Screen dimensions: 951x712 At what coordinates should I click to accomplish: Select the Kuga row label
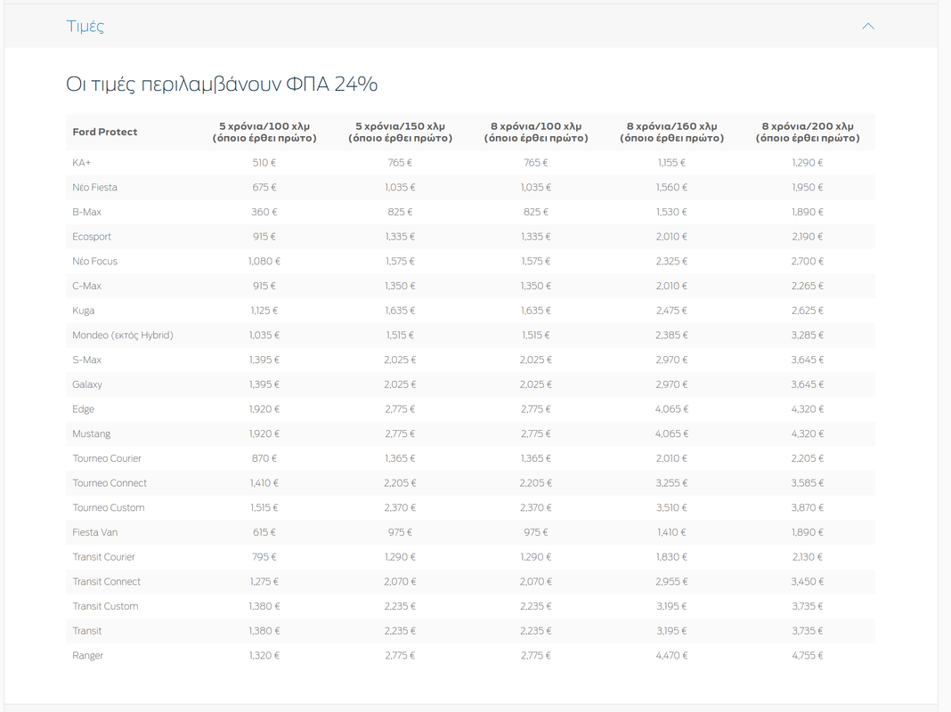pos(83,311)
